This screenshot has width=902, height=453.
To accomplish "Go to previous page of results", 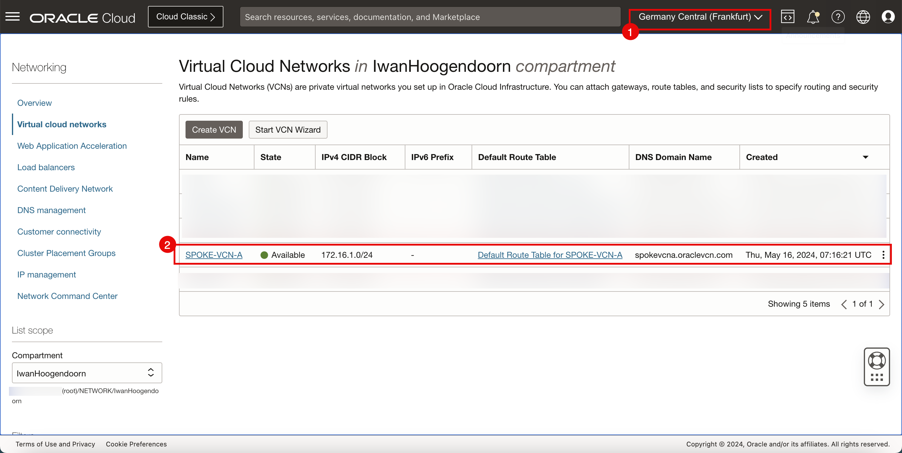I will tap(844, 304).
